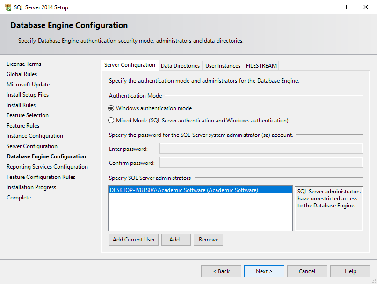Screen dimensions: 377x284
Task: Click the bolded Database Engine Configuration sidebar step
Action: point(46,156)
